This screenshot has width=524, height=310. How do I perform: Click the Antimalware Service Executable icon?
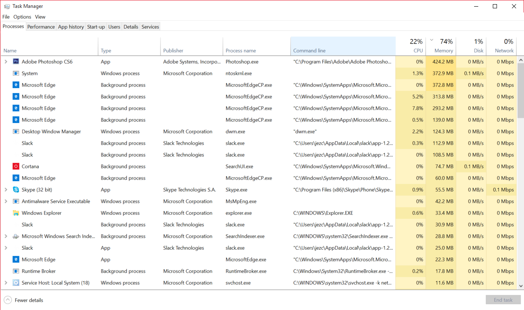point(16,201)
